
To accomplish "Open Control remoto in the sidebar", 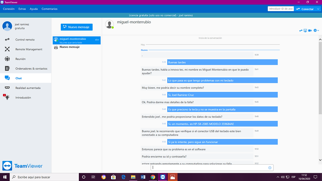I will pos(26,40).
